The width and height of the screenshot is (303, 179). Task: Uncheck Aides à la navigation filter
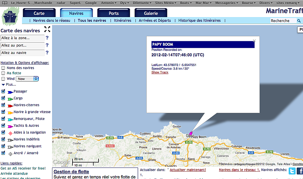(x=3, y=132)
